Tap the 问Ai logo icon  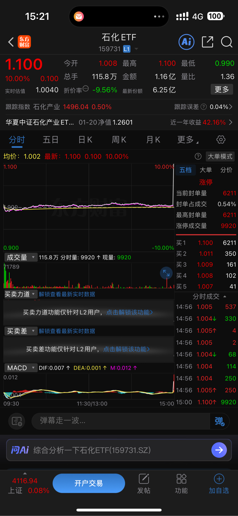click(20, 450)
